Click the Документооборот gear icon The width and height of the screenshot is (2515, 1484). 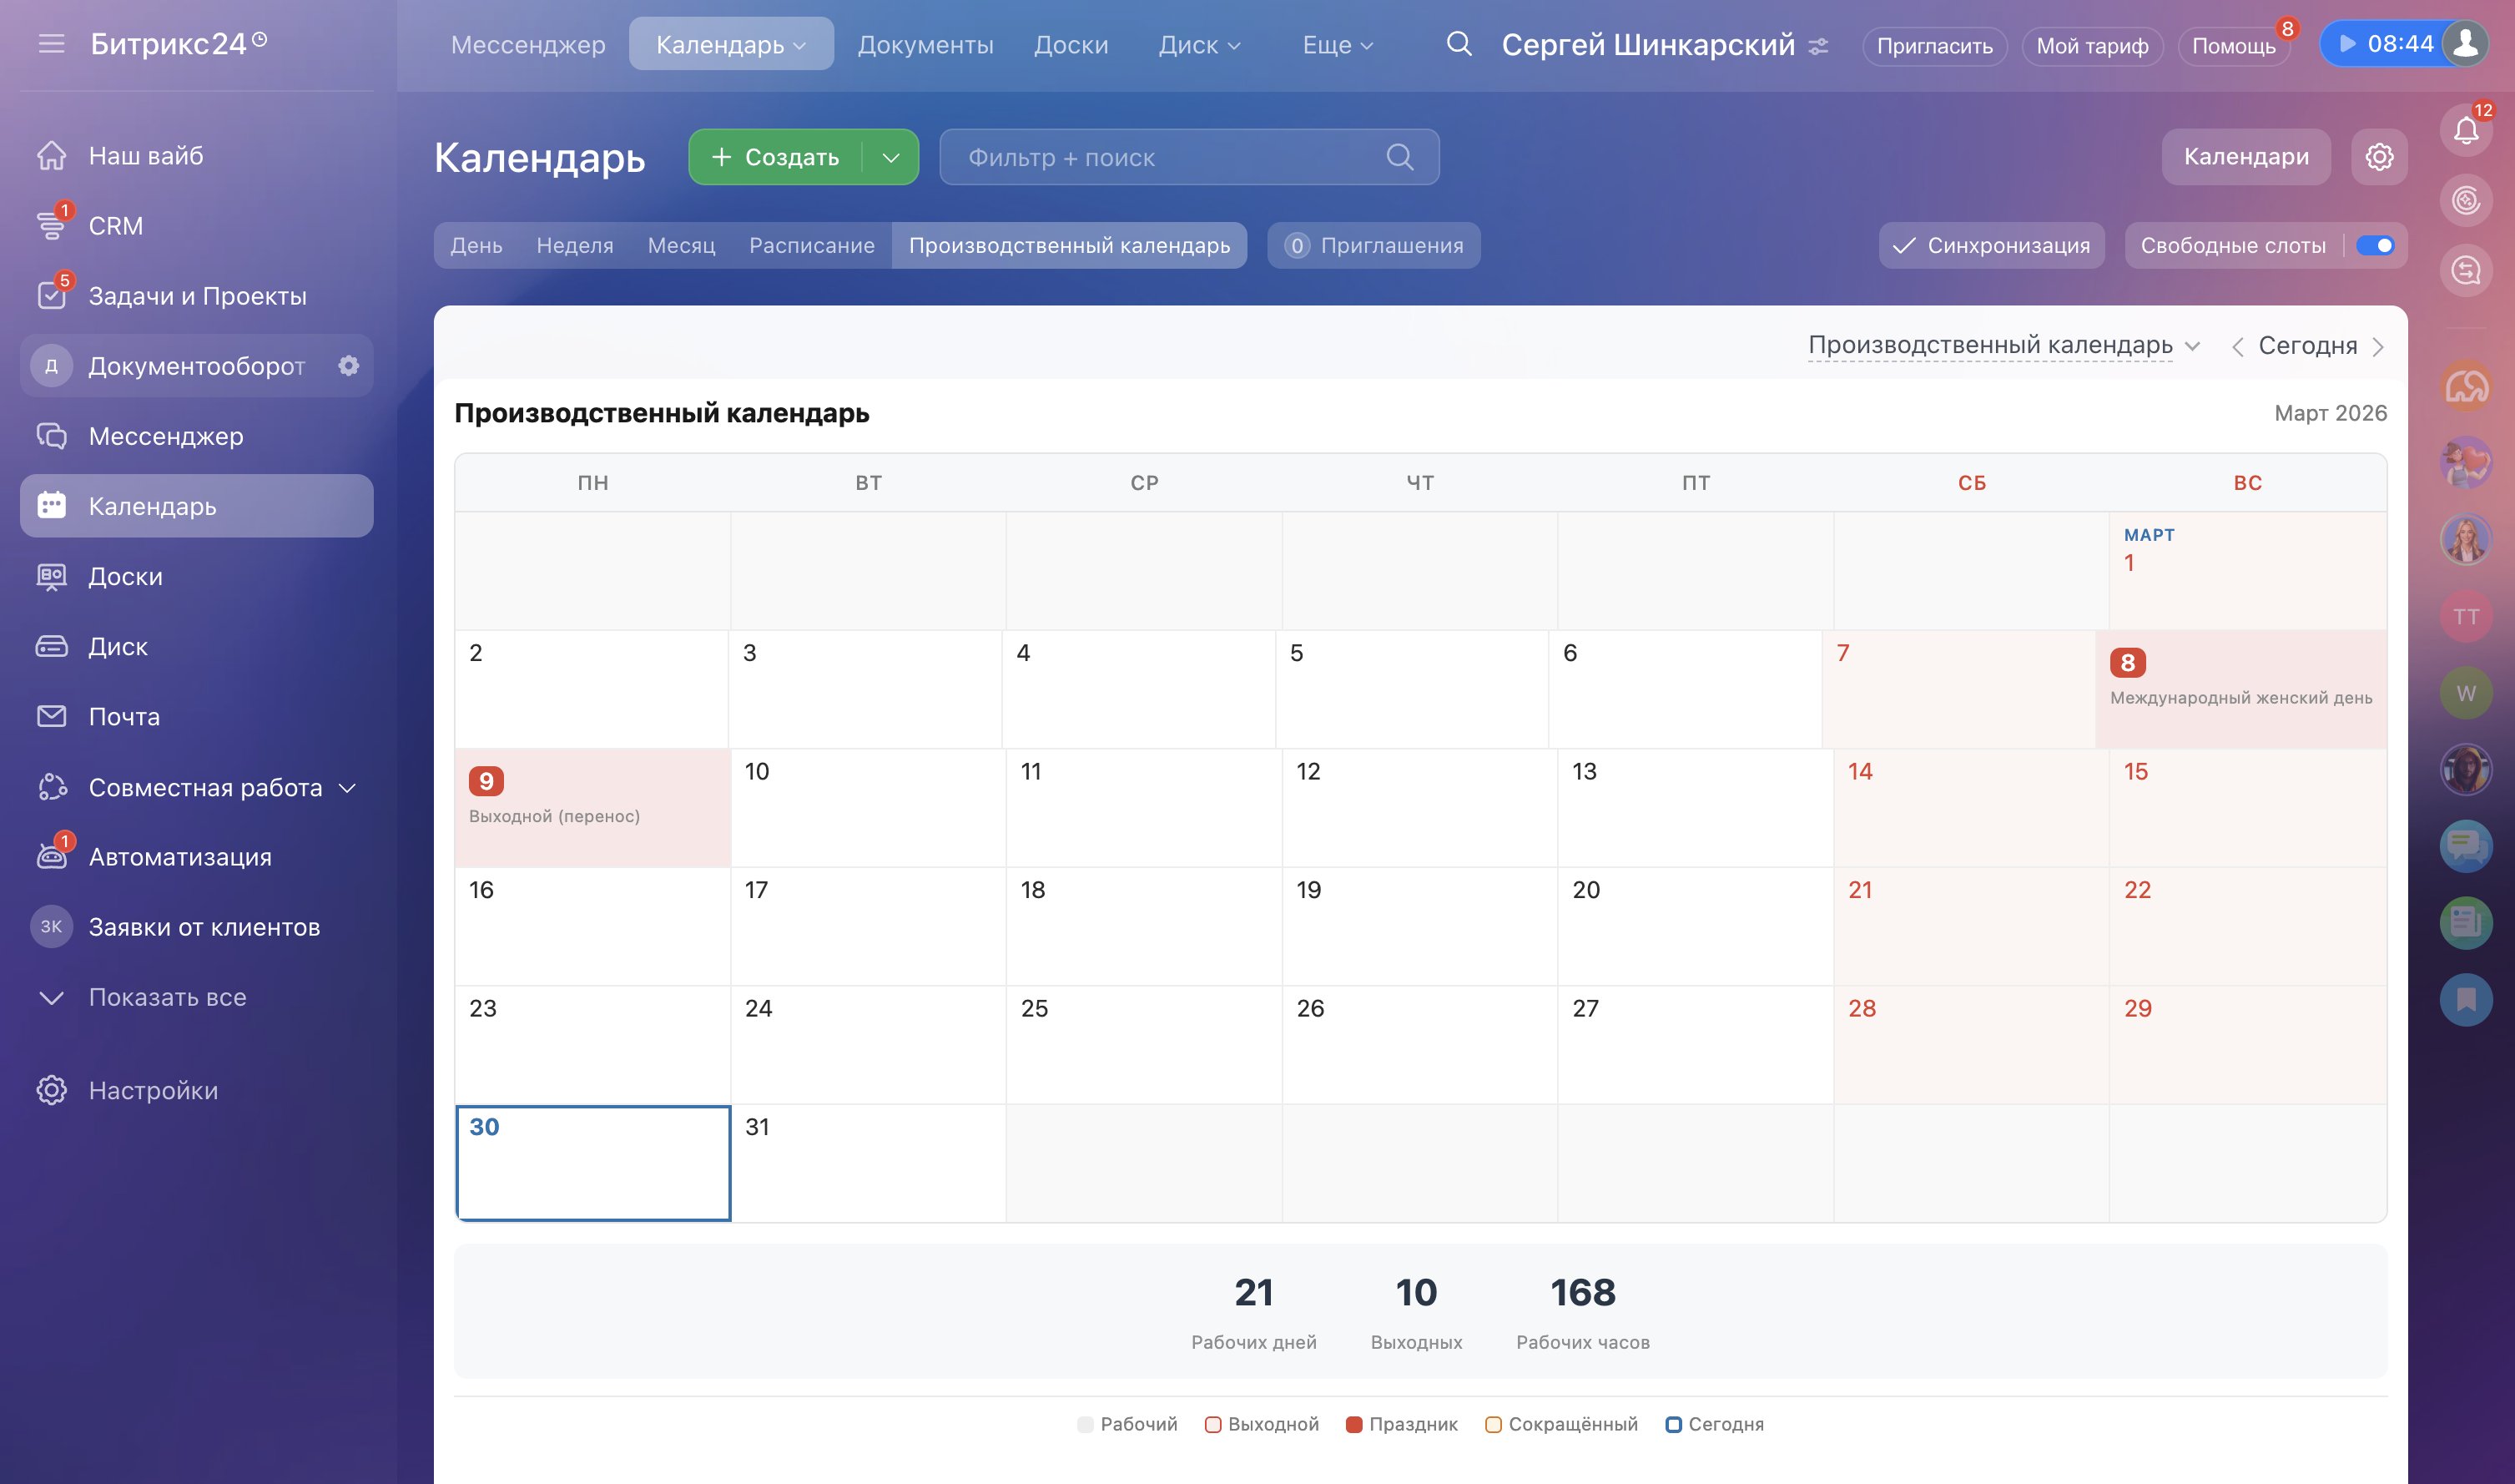(x=348, y=366)
